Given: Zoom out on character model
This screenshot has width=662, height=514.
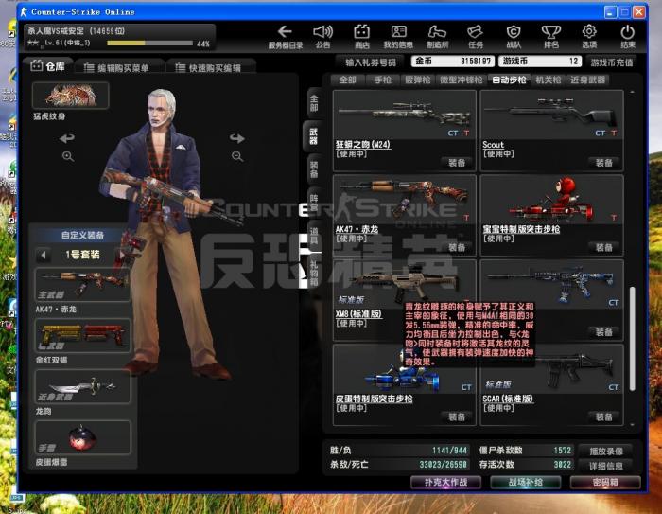Looking at the screenshot, I should pyautogui.click(x=237, y=156).
